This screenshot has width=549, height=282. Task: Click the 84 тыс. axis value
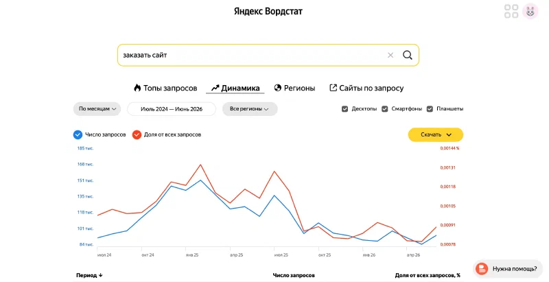86,244
